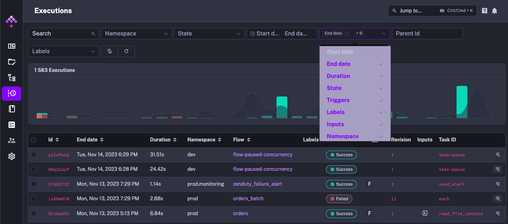Open the Settings gear in sidebar

point(11,156)
